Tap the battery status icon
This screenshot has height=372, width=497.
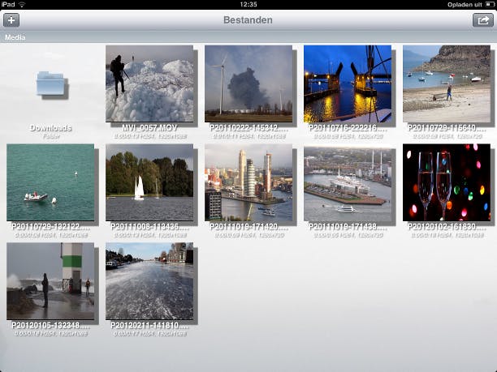[x=490, y=4]
